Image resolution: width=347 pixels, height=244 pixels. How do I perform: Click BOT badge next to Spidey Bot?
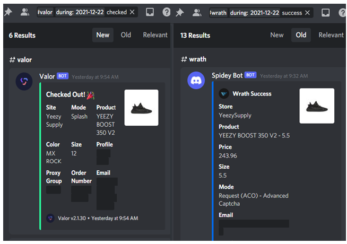(x=250, y=75)
